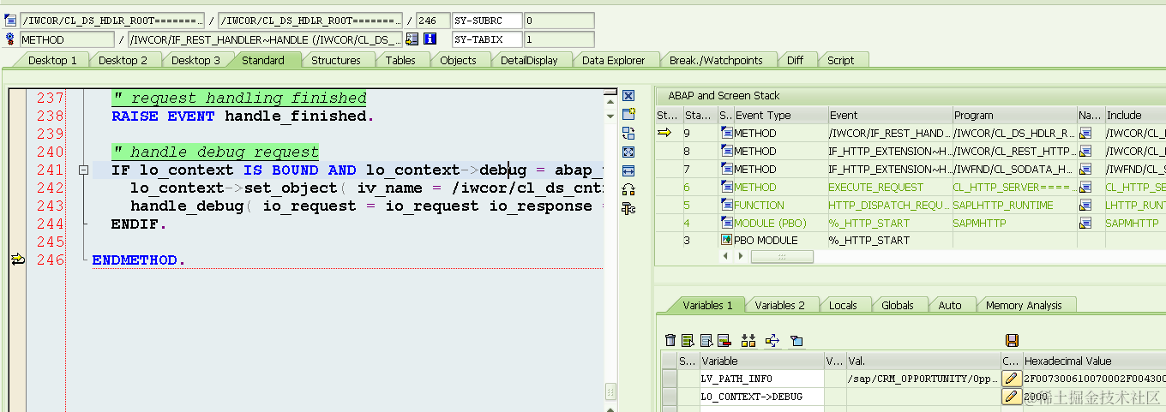Select the LV_PATH_INFO variable cell
1166x412 pixels.
pyautogui.click(x=761, y=379)
